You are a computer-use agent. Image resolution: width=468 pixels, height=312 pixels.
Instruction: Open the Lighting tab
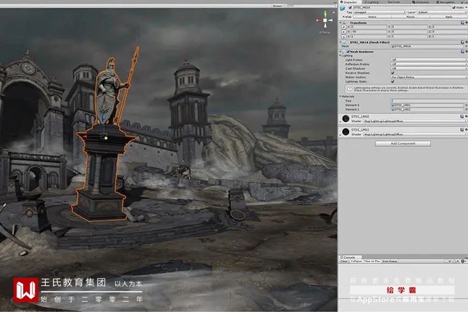click(x=372, y=2)
